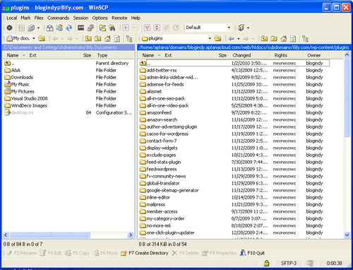The width and height of the screenshot is (353, 270).
Task: Refresh the local panel icon
Action: (117, 38)
